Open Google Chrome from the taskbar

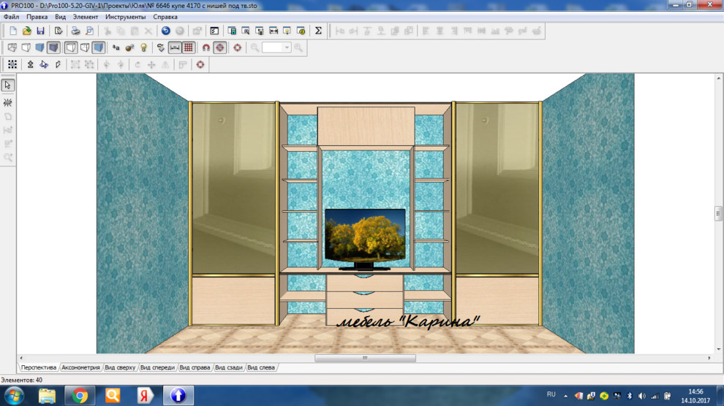80,395
